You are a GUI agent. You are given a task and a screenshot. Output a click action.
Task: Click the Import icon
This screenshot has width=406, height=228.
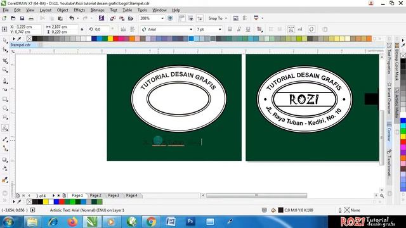pyautogui.click(x=113, y=18)
